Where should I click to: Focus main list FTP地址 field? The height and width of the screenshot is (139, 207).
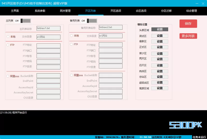[48, 45]
